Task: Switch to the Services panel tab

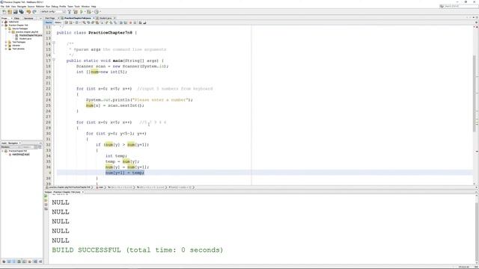Action: click(28, 18)
